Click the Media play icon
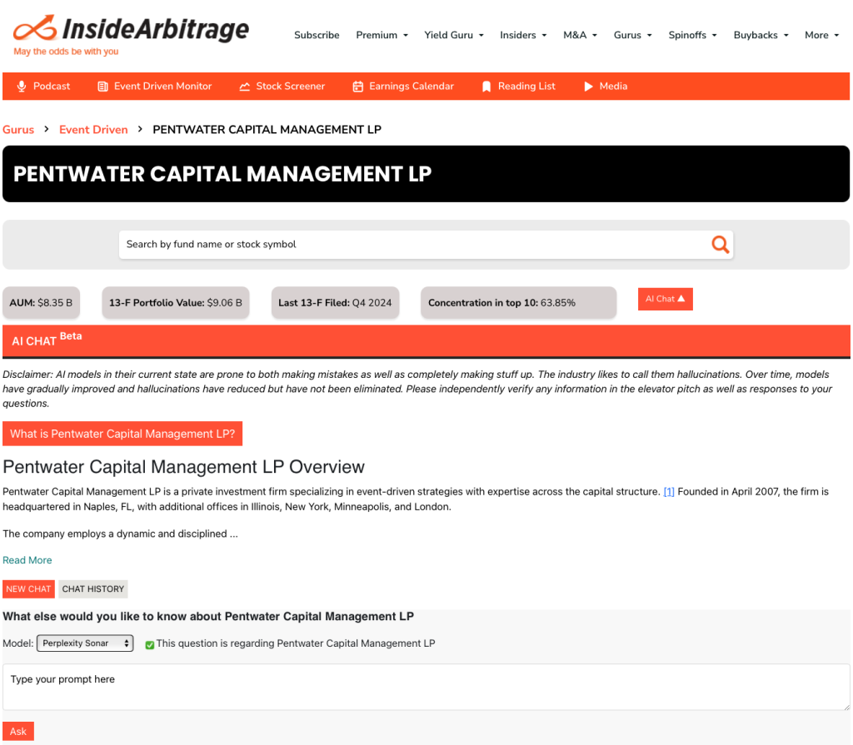 [x=588, y=87]
